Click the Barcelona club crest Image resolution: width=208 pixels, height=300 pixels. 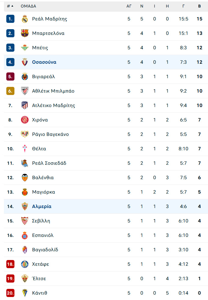coord(25,33)
